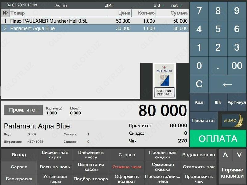Click the Parliament product image
The width and height of the screenshot is (247, 185).
click(x=164, y=80)
